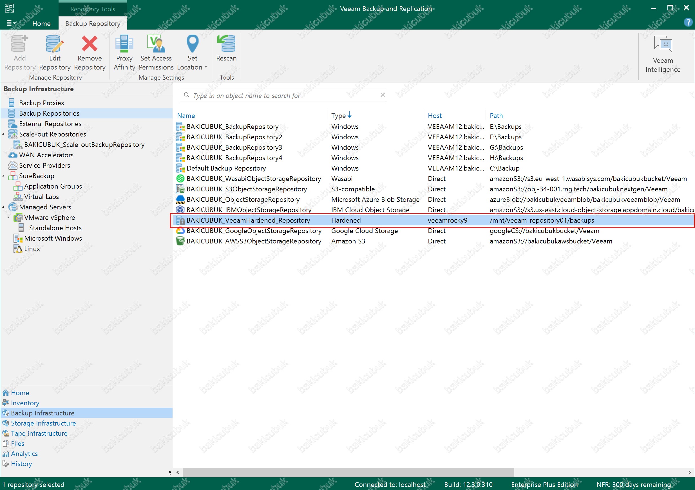Viewport: 695px width, 490px height.
Task: Click the Repository Tools contextual tab
Action: pos(93,9)
